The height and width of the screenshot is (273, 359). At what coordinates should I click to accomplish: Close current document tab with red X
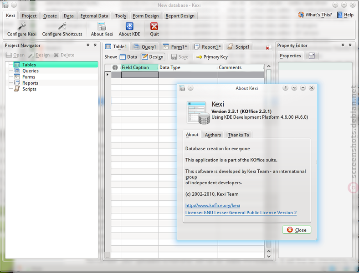(268, 47)
